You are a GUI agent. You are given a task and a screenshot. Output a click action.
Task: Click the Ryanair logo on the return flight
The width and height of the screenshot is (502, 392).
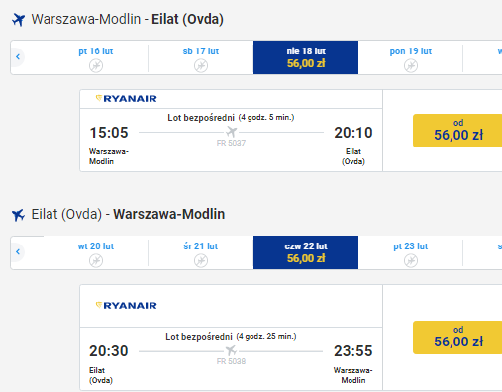[x=126, y=305]
